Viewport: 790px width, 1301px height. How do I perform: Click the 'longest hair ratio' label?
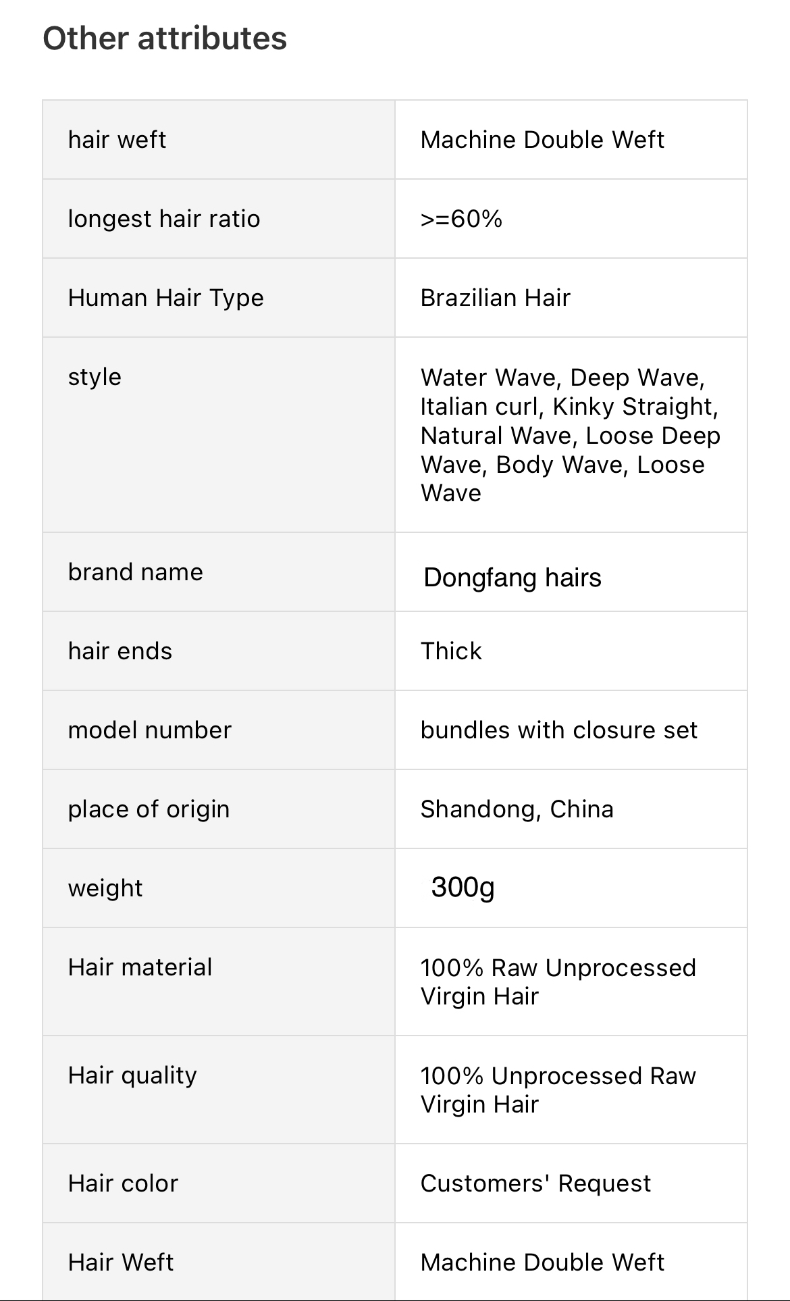[x=164, y=219]
